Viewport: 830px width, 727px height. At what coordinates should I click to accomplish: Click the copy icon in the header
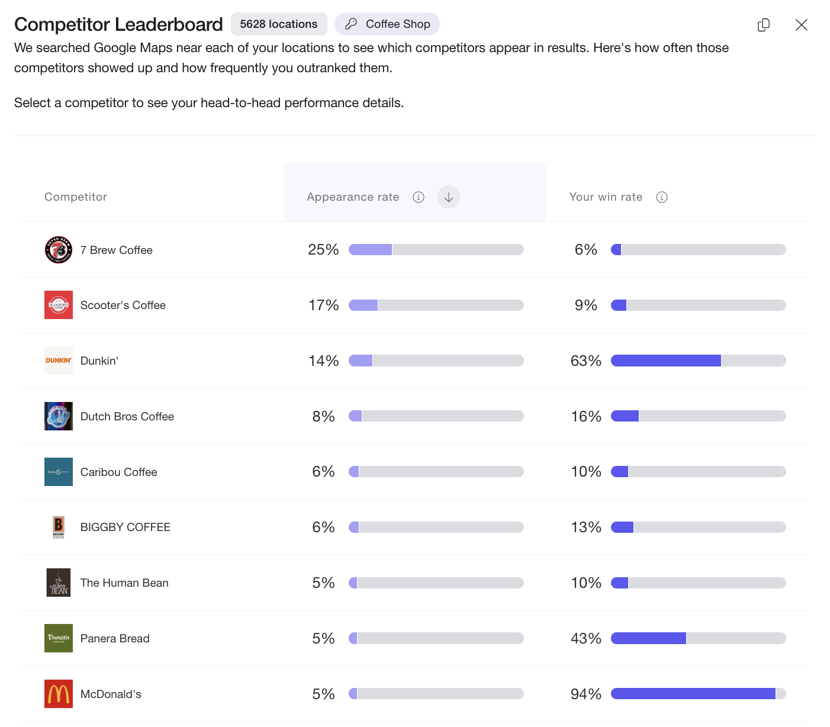click(764, 25)
